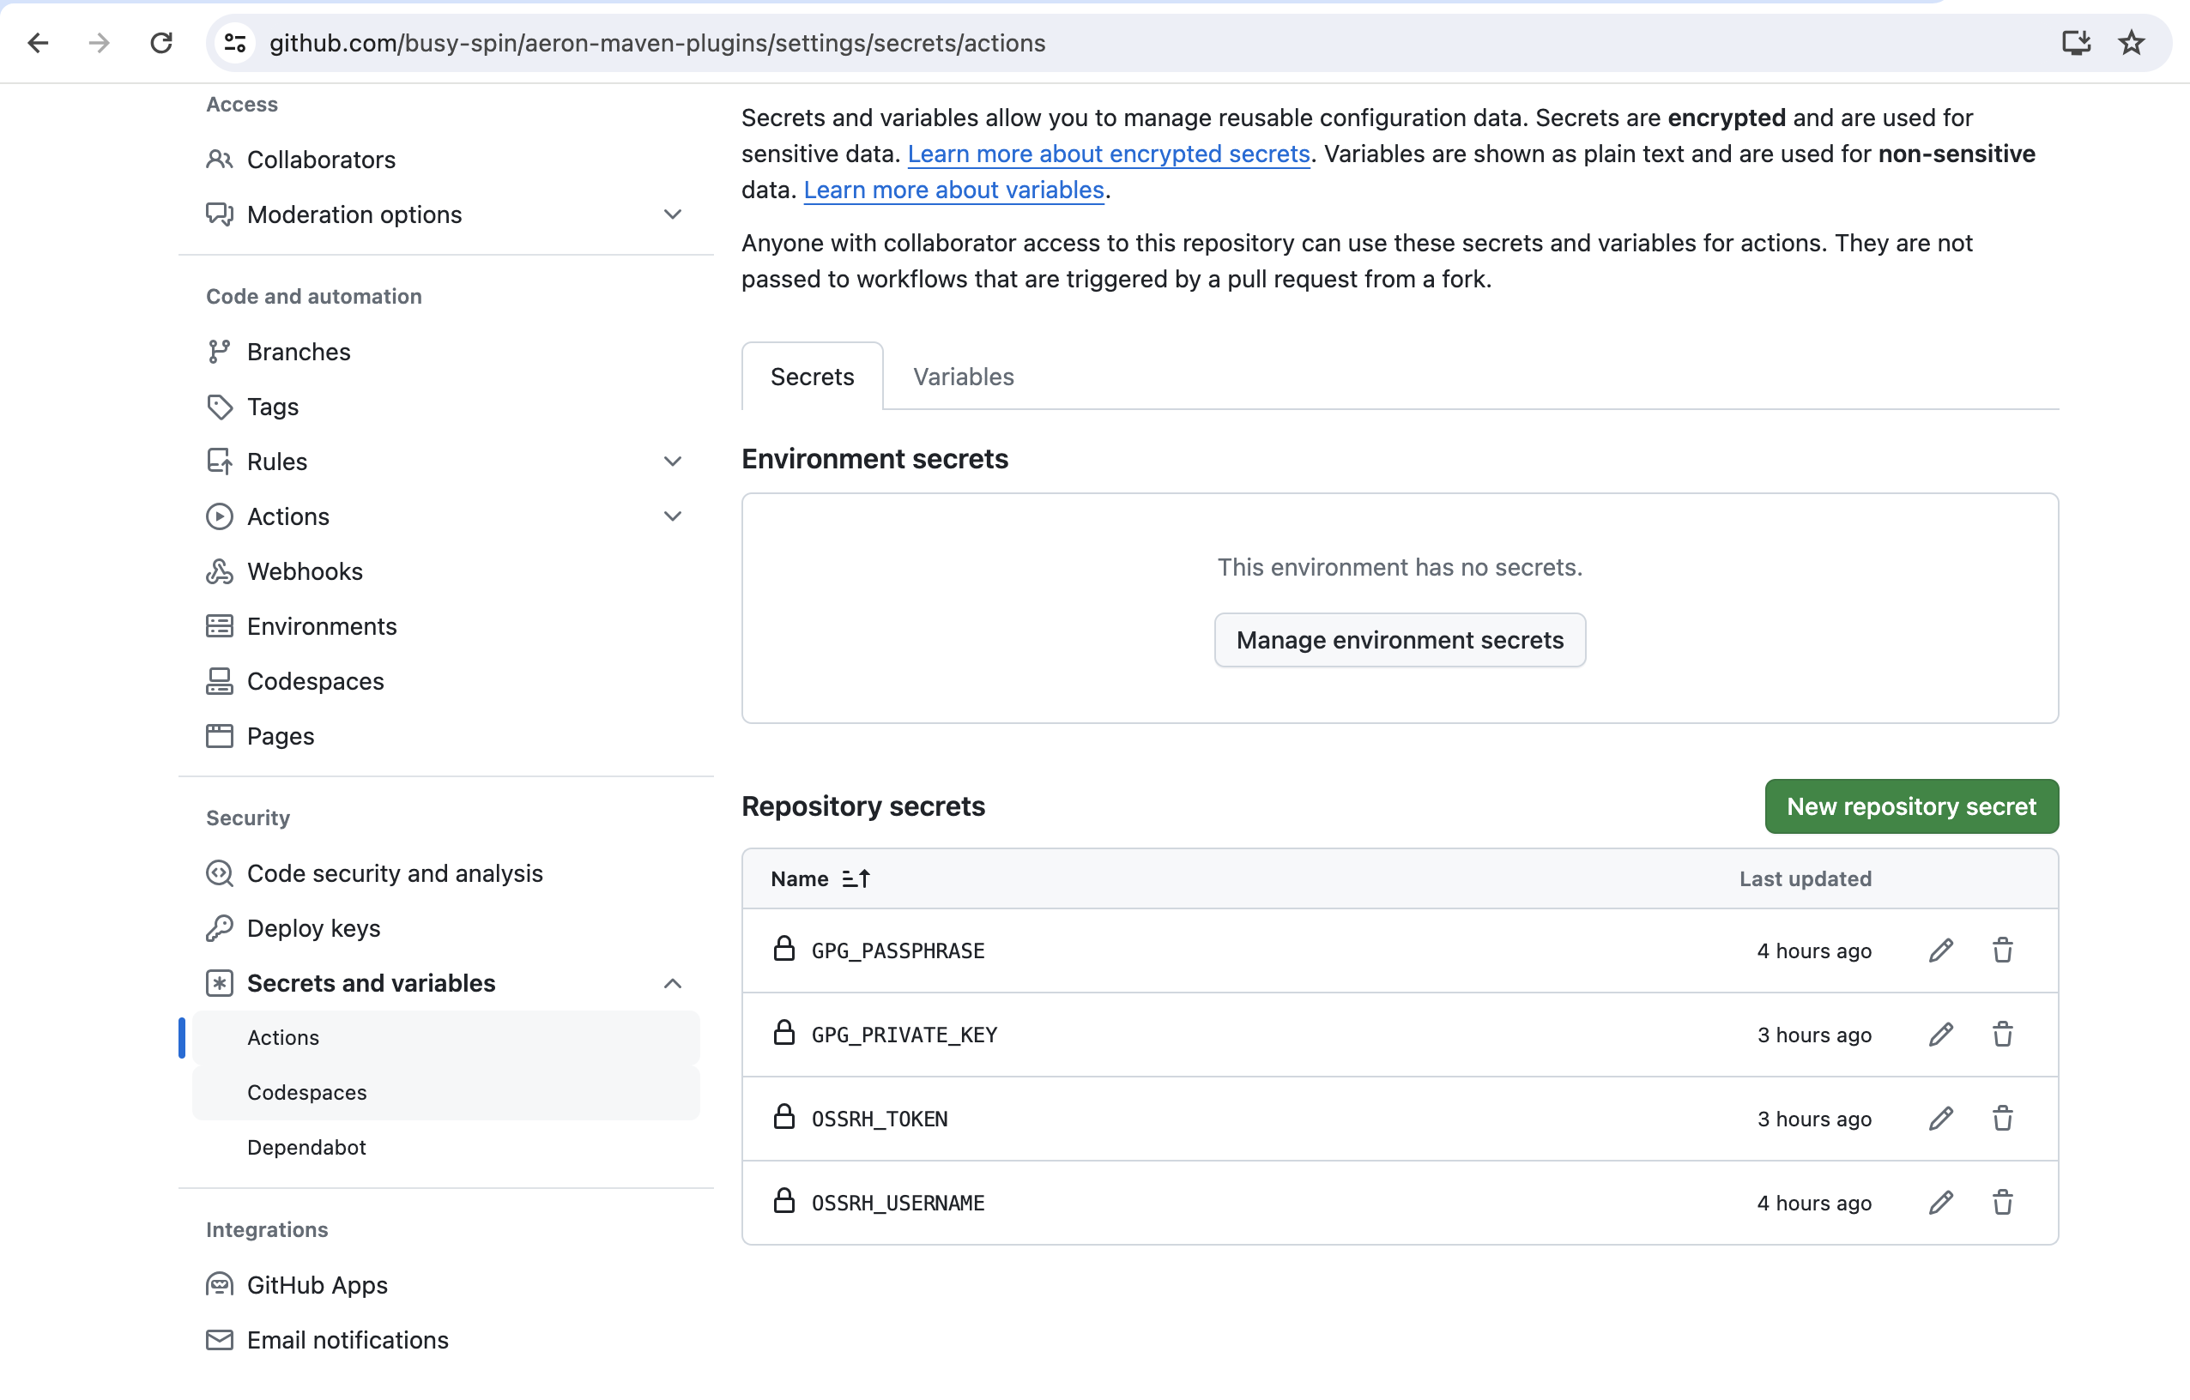
Task: Click the OSSRH_USERNAME secret name
Action: [x=898, y=1203]
